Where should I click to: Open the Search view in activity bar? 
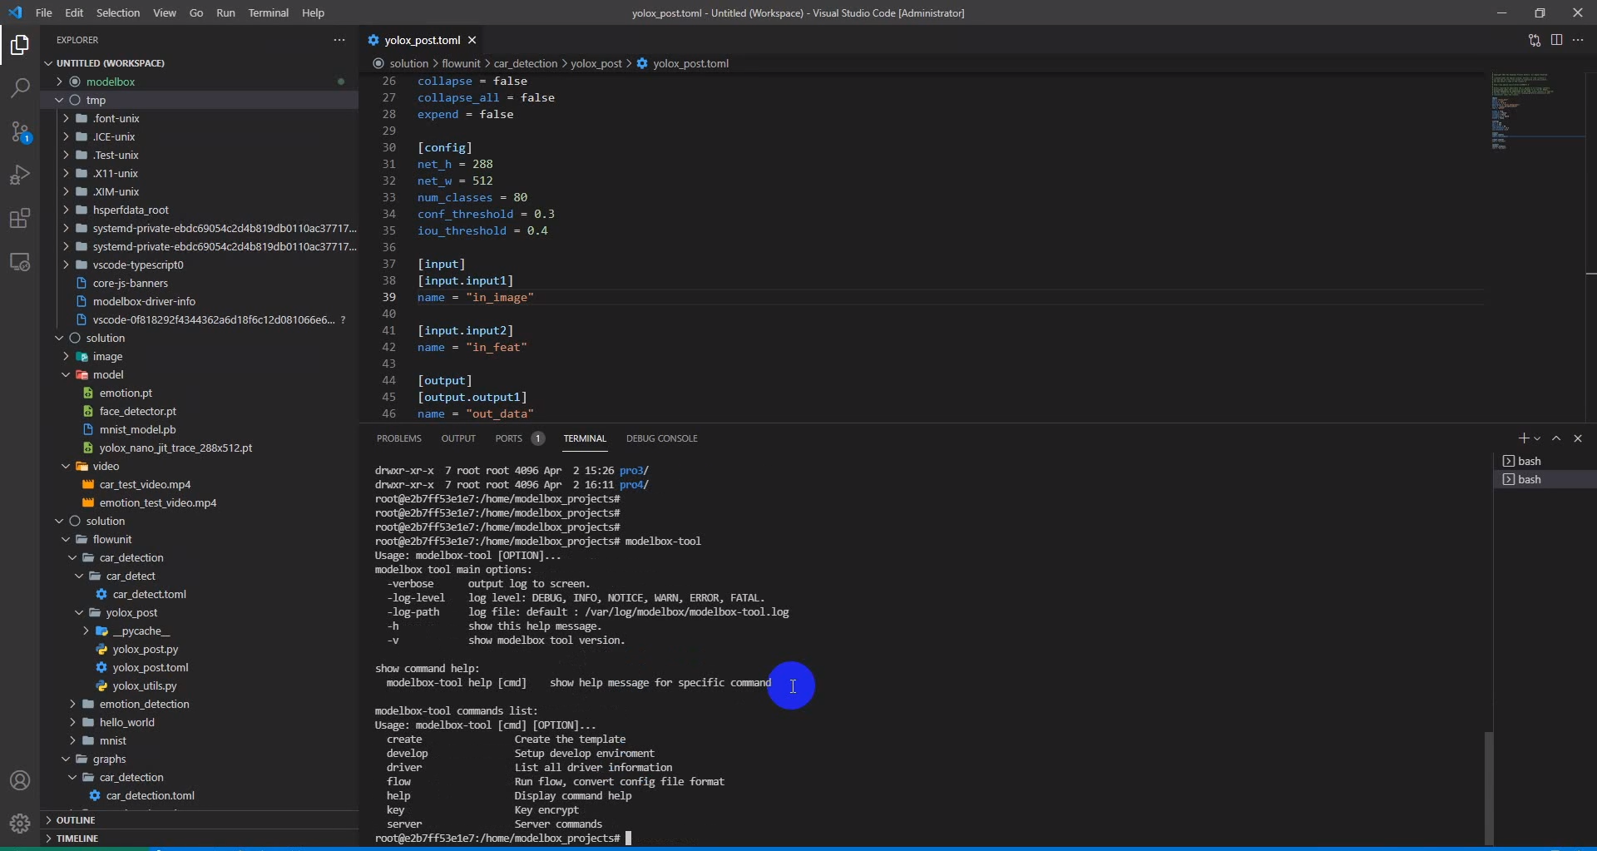20,88
